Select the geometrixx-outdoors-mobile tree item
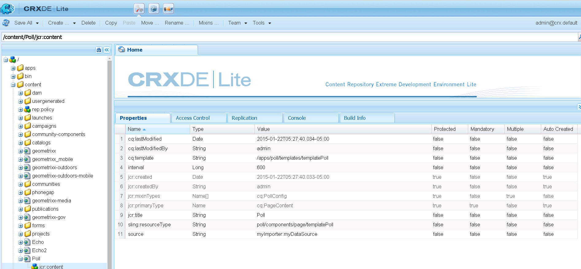This screenshot has width=581, height=269. pyautogui.click(x=63, y=176)
